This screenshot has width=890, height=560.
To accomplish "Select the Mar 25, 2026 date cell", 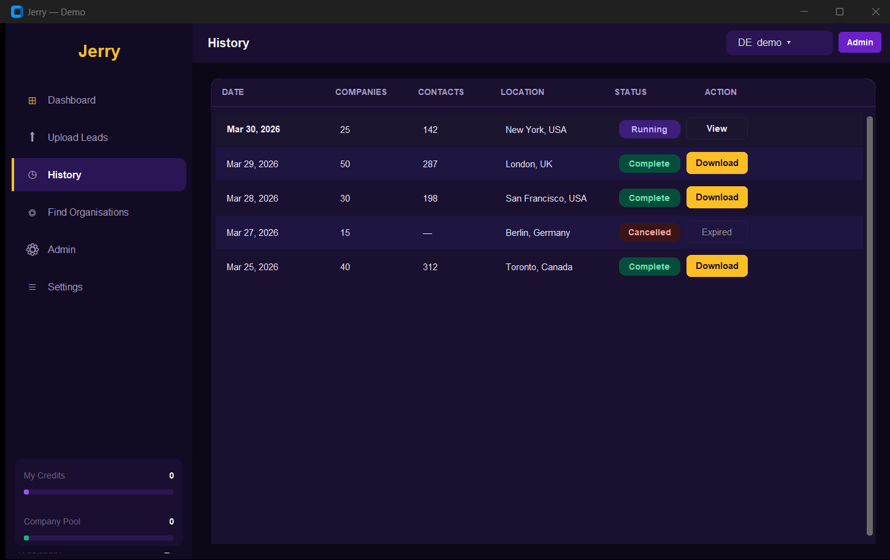I will (253, 267).
